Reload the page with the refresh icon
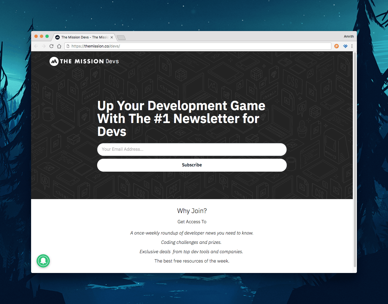388x304 pixels. tap(51, 46)
